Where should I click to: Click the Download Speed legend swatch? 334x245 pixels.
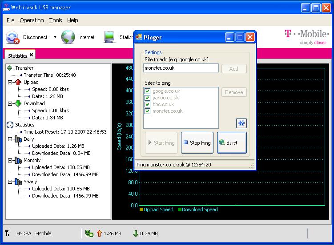pos(180,209)
